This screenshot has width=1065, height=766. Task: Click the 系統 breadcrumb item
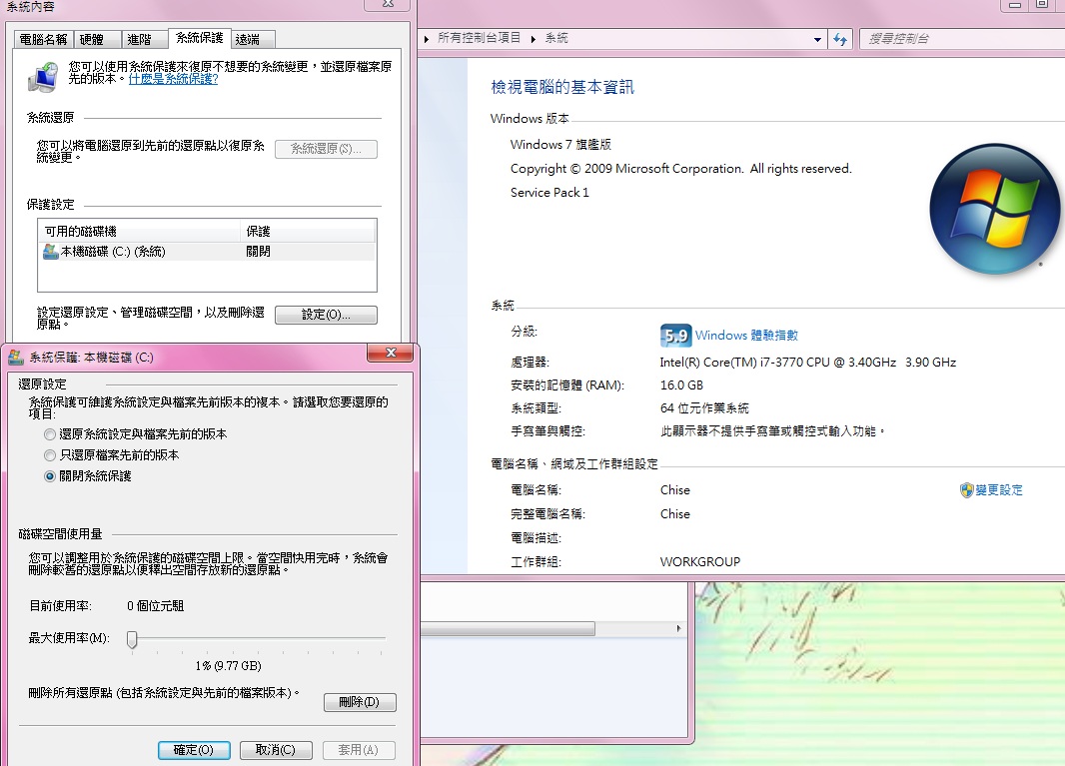tap(556, 38)
